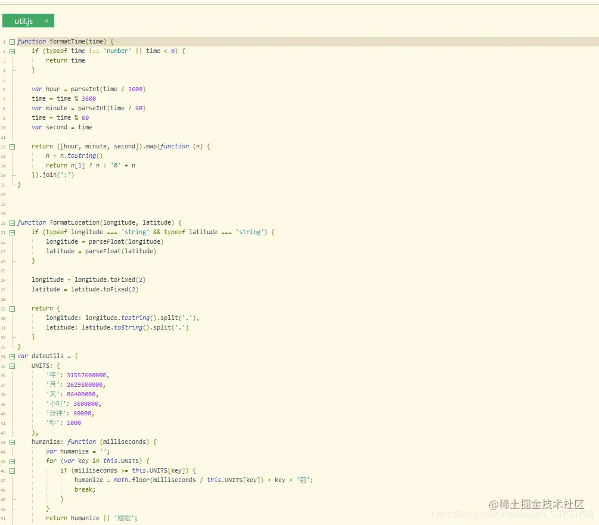This screenshot has width=599, height=525.
Task: Switch to the util.js tab
Action: (28, 21)
